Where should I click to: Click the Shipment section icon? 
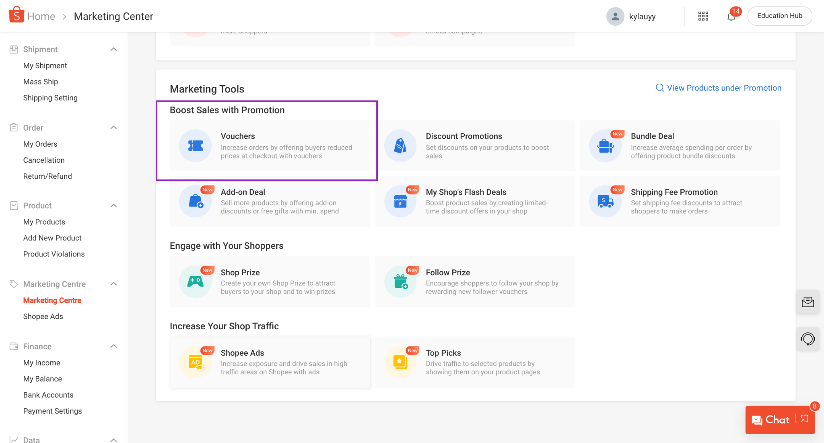pos(14,49)
